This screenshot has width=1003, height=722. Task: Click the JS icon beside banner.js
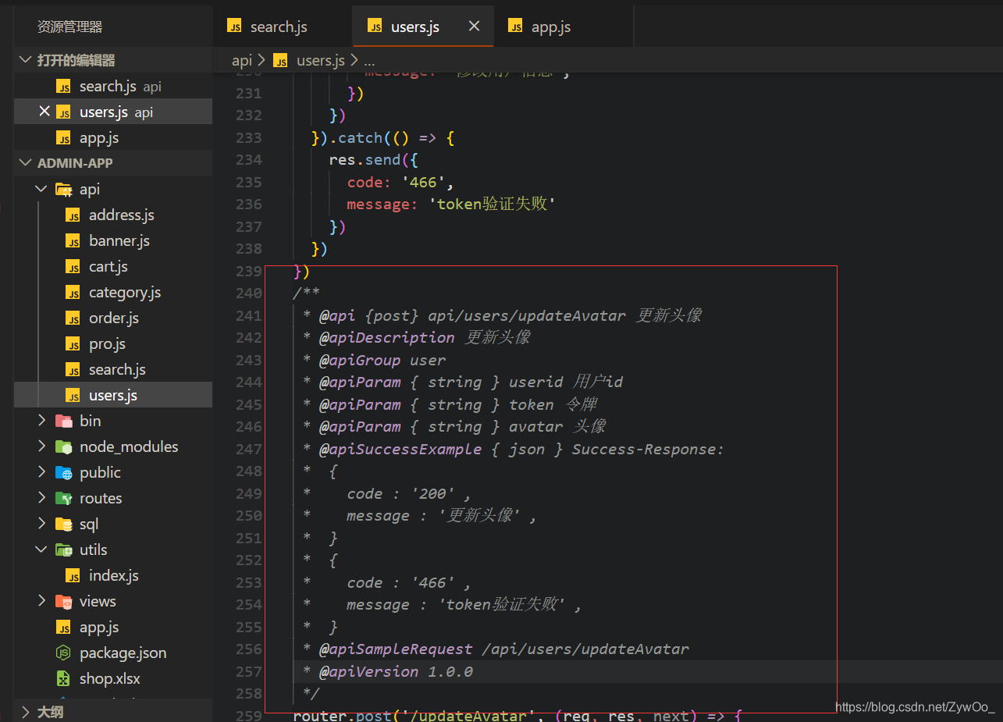coord(73,241)
